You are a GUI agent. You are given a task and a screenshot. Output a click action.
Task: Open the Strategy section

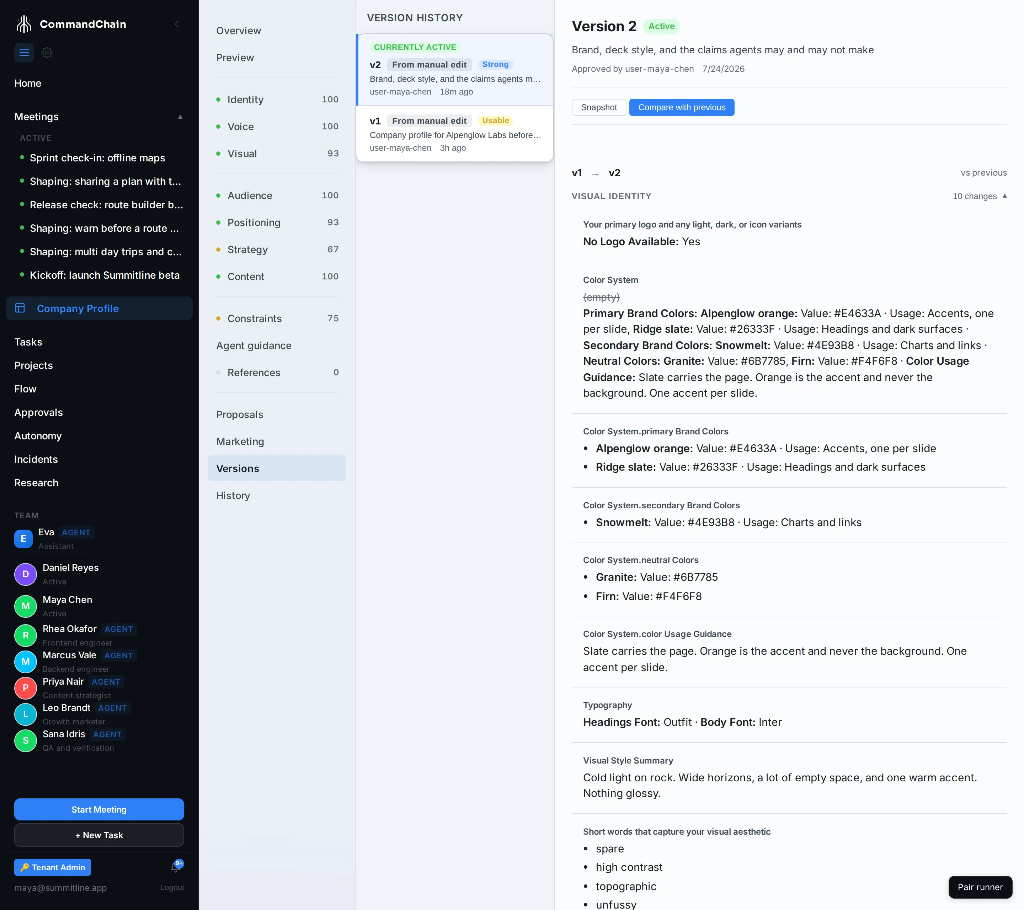(277, 250)
